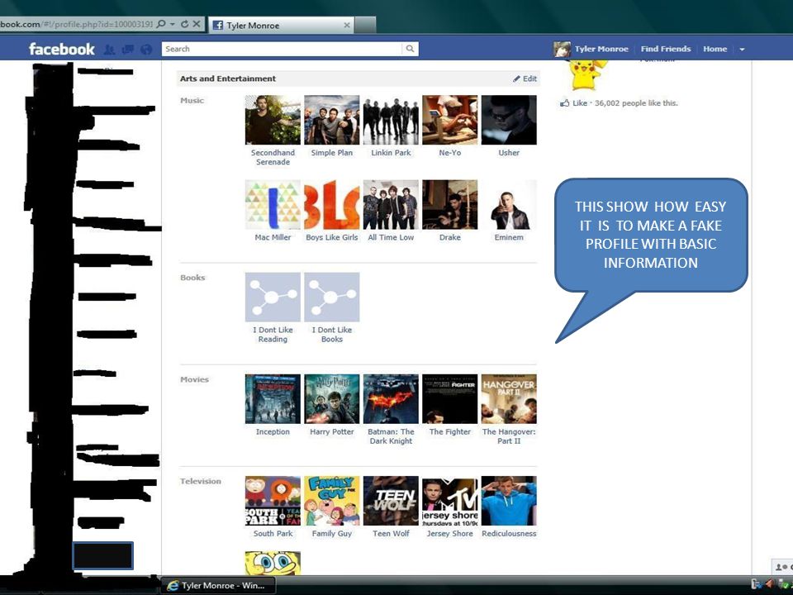Open South Park show tile
The image size is (793, 595).
click(x=273, y=501)
